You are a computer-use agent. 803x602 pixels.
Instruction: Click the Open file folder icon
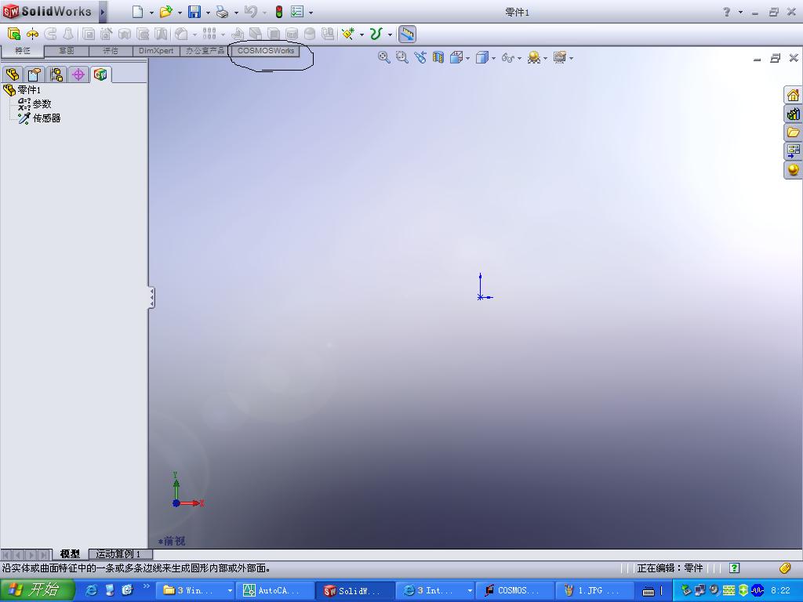click(x=165, y=12)
